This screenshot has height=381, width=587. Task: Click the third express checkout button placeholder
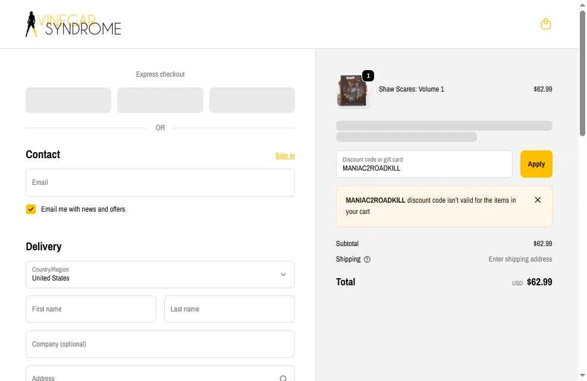pyautogui.click(x=252, y=100)
